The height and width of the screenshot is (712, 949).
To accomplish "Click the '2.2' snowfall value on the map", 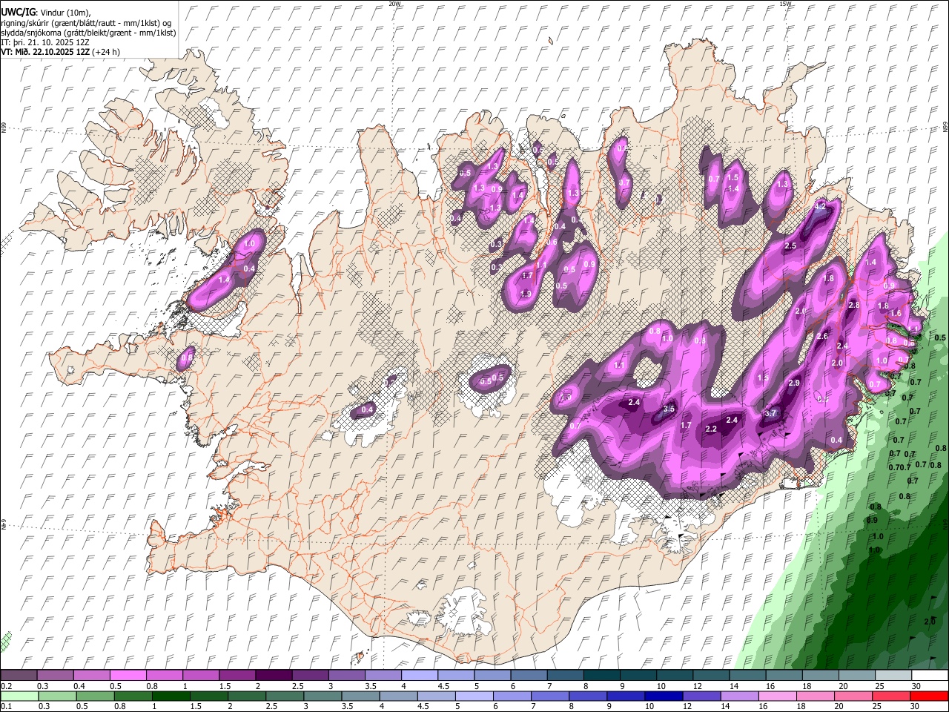I will (x=712, y=429).
